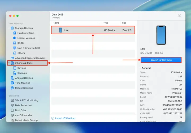Select Hardware Disks in the sidebar
Viewport: 191px width, 133px height.
coord(26,33)
